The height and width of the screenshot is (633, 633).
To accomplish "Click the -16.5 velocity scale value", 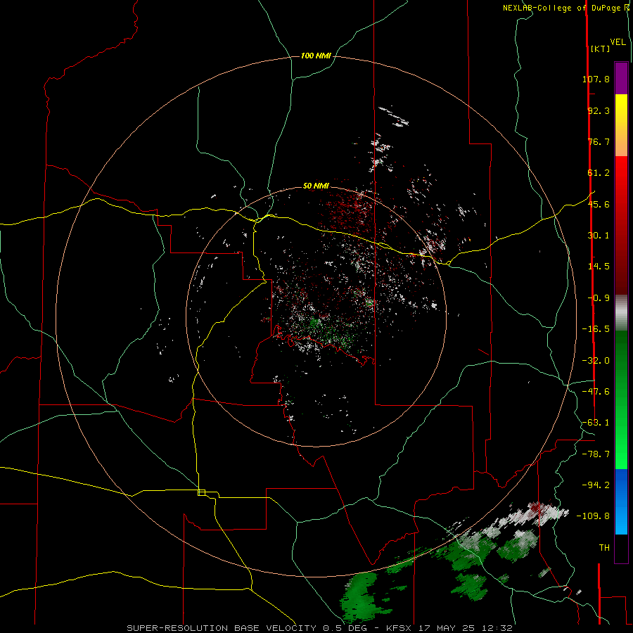I will [596, 329].
